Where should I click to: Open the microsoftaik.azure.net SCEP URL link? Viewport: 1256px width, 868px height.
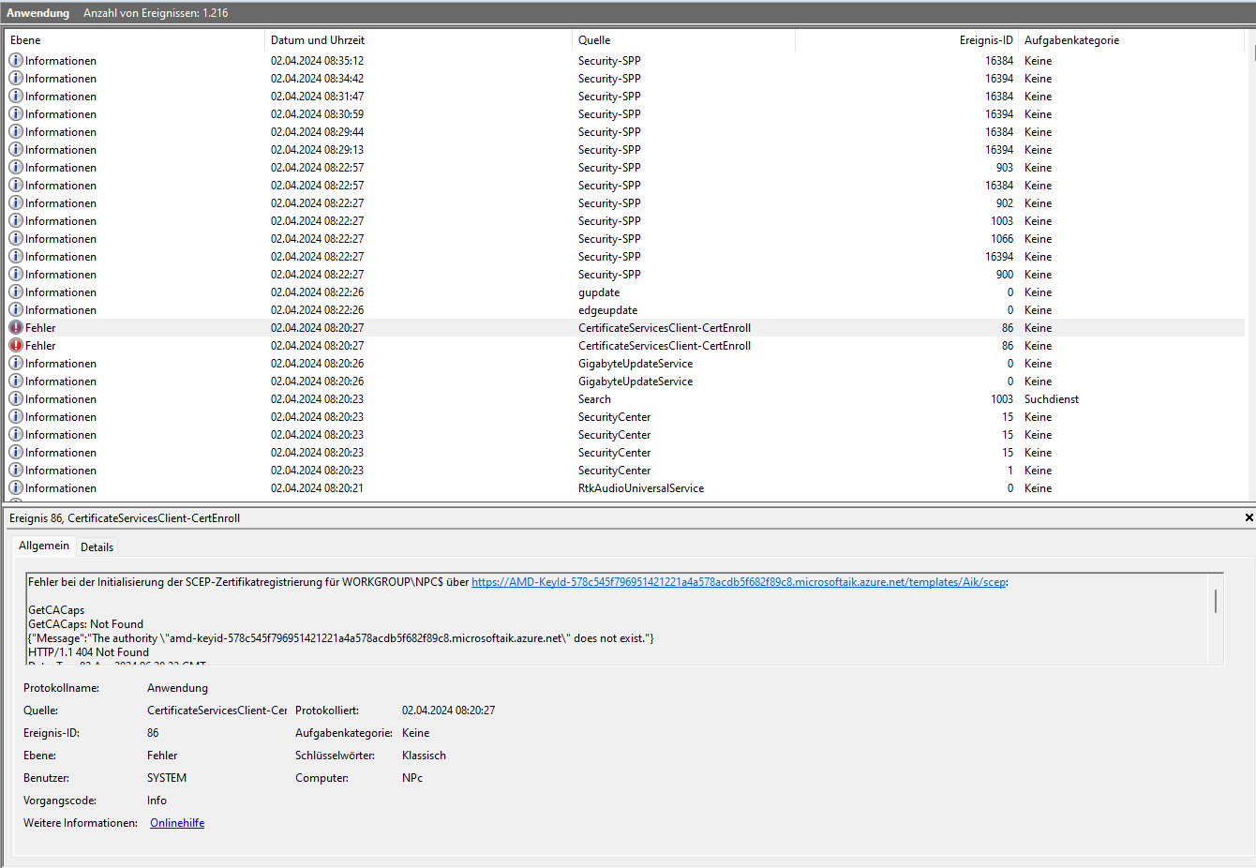pyautogui.click(x=739, y=582)
